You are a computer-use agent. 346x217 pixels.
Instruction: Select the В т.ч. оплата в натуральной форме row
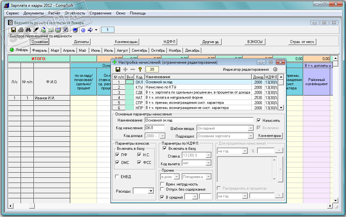pyautogui.click(x=195, y=97)
